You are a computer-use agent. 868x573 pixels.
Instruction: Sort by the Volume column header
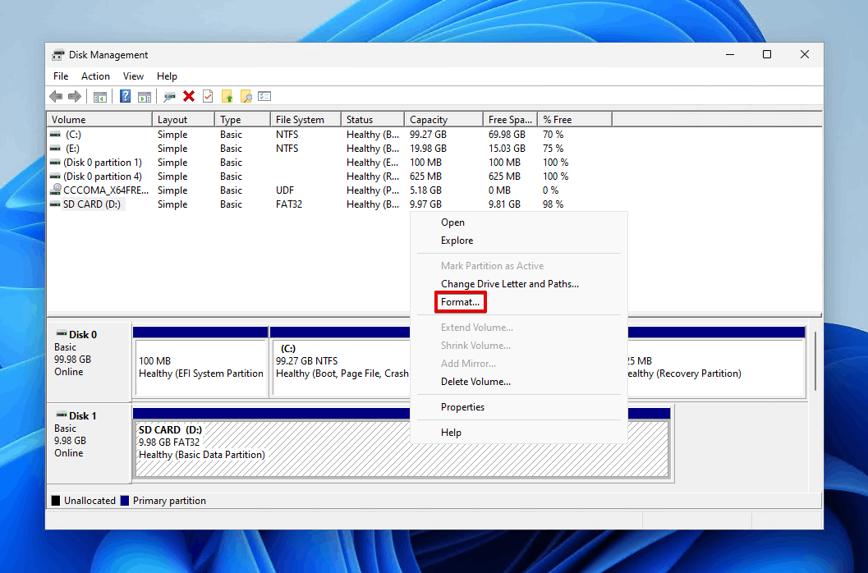click(x=99, y=120)
